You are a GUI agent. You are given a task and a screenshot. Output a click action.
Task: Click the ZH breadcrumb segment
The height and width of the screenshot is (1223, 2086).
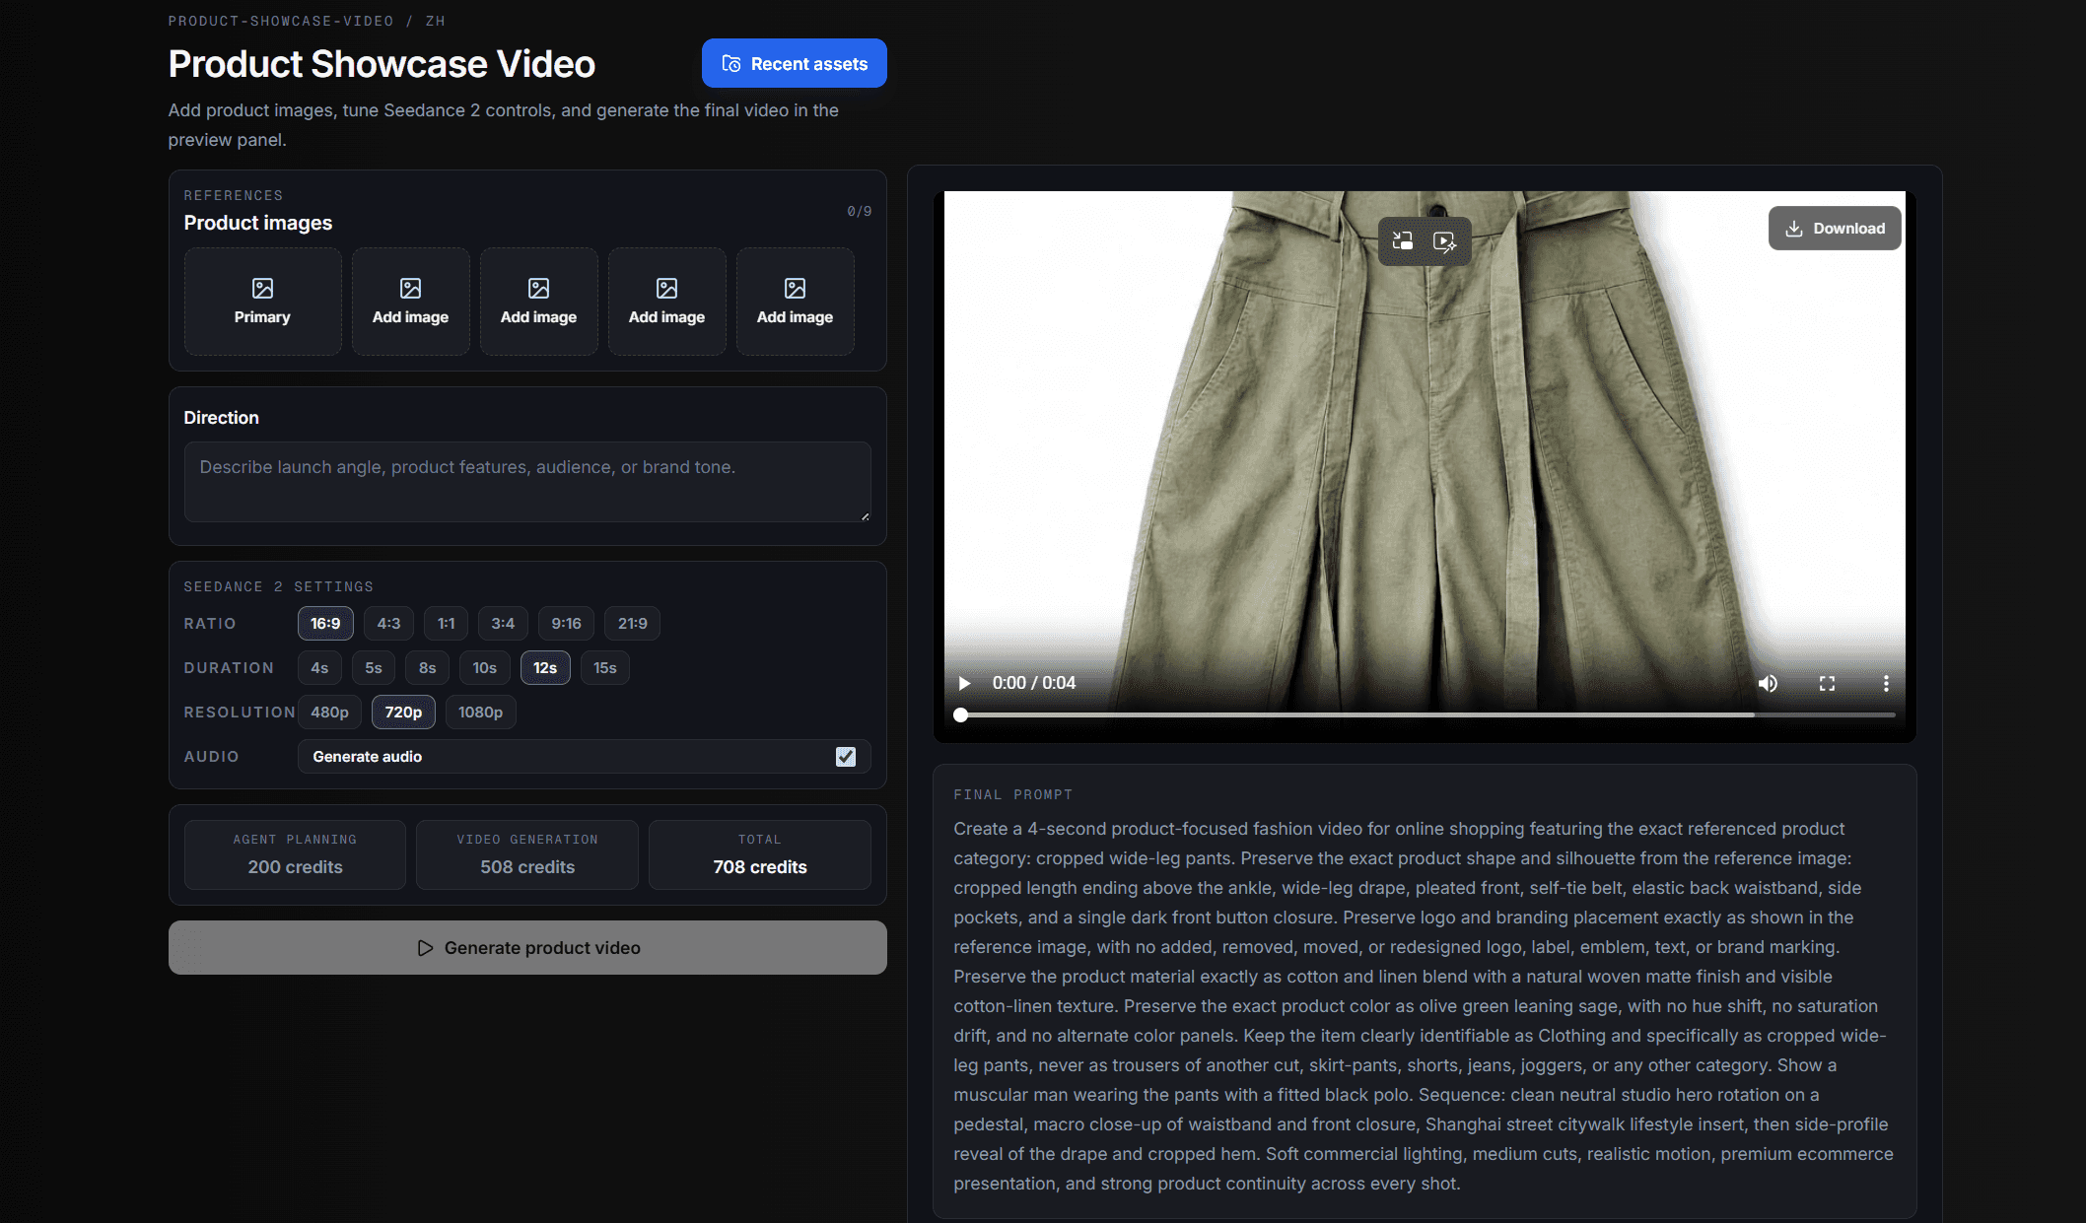point(436,21)
